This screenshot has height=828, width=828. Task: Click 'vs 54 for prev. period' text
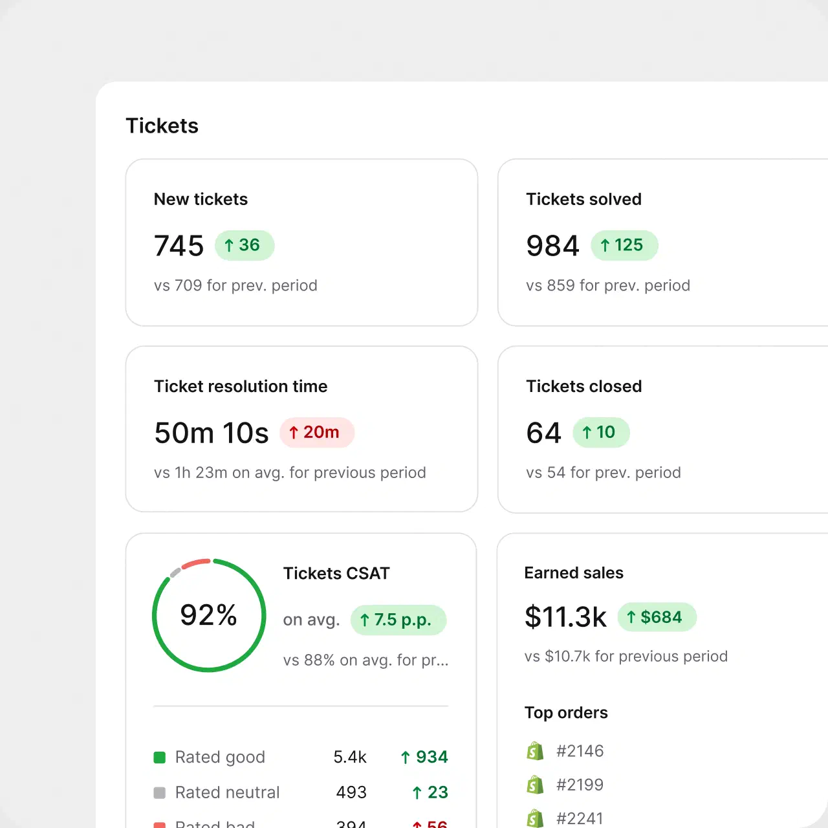(604, 472)
